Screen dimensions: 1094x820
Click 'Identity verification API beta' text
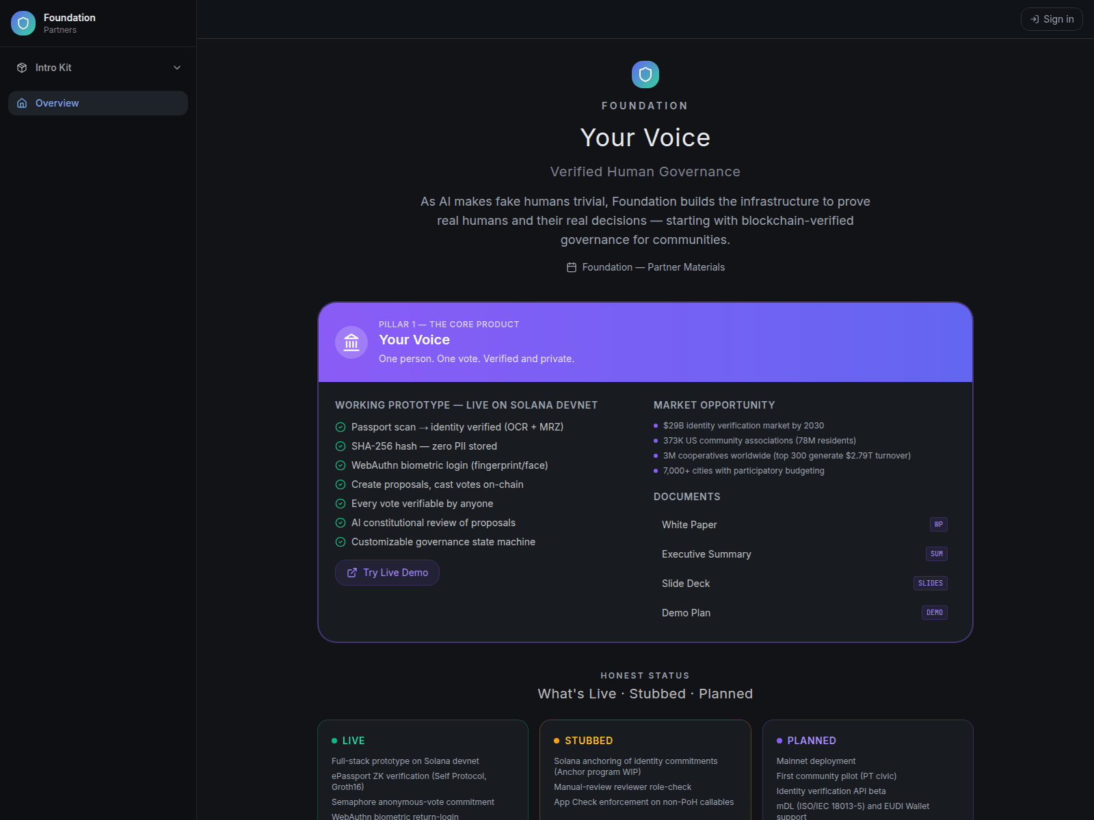pos(831,791)
